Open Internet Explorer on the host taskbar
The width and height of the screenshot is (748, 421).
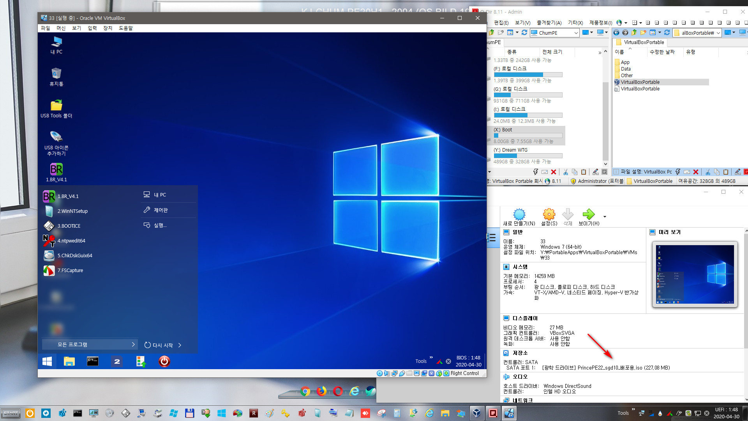coord(429,413)
